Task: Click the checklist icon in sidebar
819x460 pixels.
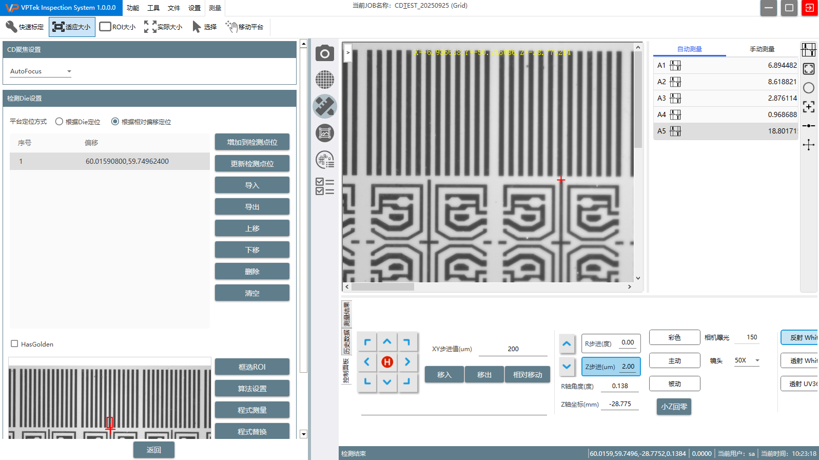Action: click(x=324, y=186)
